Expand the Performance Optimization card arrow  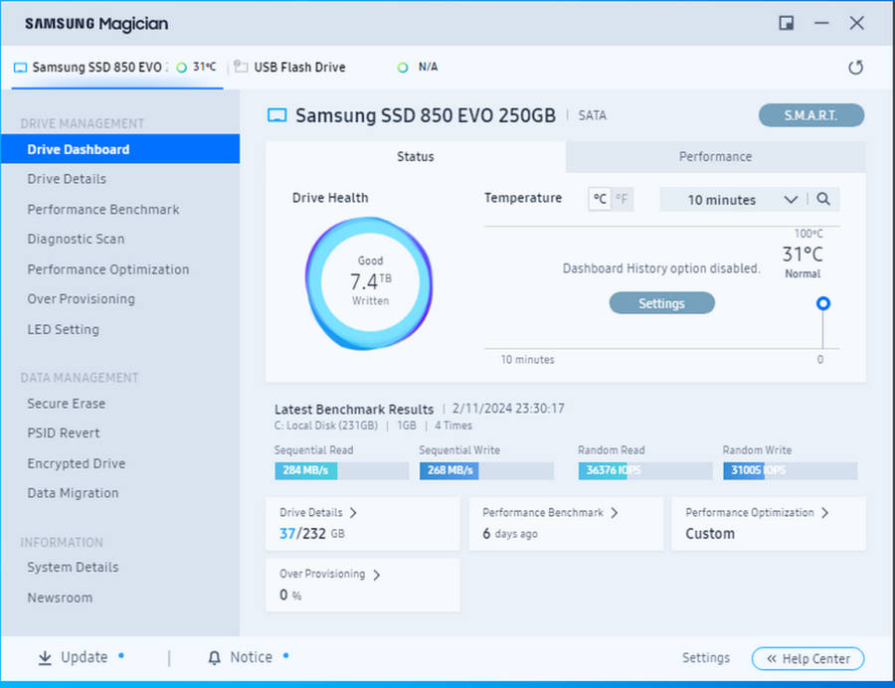pyautogui.click(x=825, y=513)
